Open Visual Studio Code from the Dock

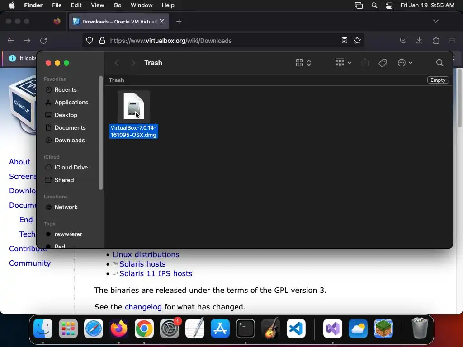tap(296, 328)
